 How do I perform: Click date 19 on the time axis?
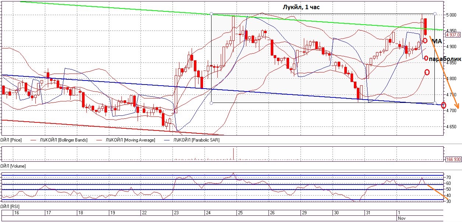point(113,213)
